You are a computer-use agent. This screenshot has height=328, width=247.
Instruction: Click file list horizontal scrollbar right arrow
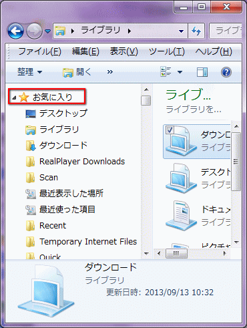[x=225, y=253]
